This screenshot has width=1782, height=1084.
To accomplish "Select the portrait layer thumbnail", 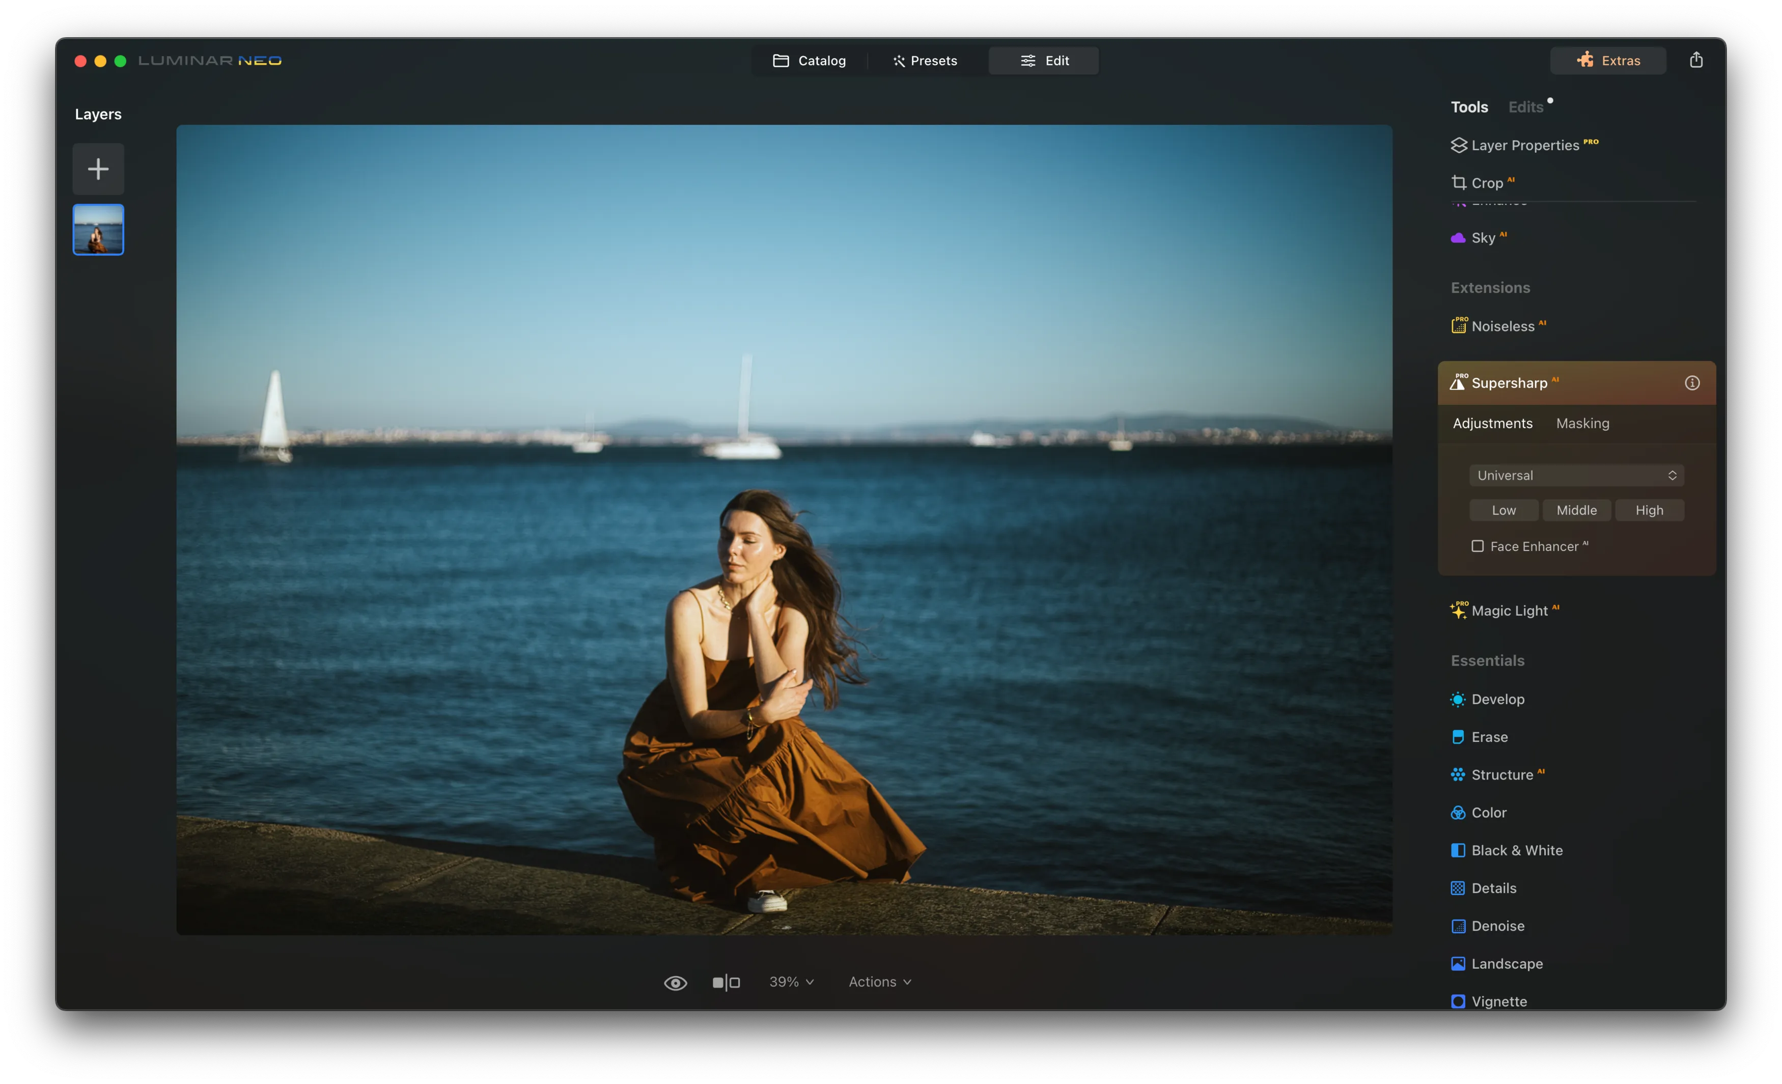I will click(x=98, y=230).
